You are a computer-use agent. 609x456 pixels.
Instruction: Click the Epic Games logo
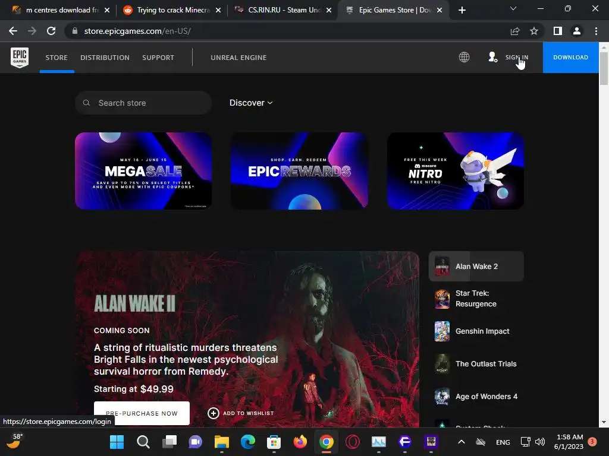click(x=20, y=58)
